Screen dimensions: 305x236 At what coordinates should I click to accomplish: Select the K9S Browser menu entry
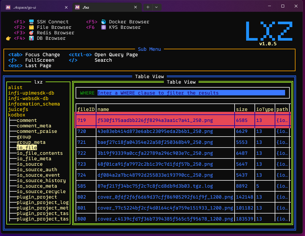[113, 27]
